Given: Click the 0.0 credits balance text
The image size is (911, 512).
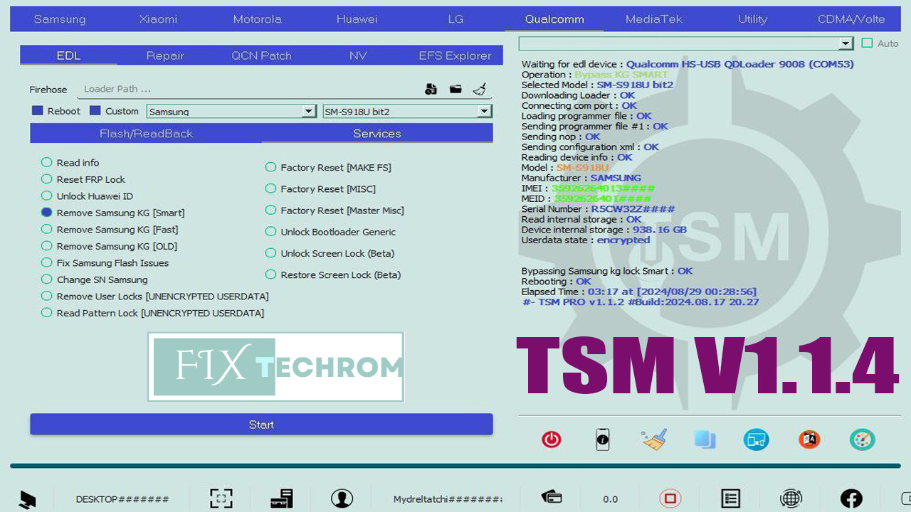Looking at the screenshot, I should pos(611,499).
